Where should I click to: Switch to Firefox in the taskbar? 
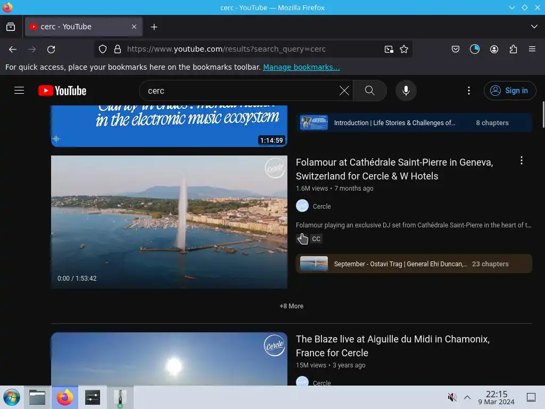tap(65, 397)
